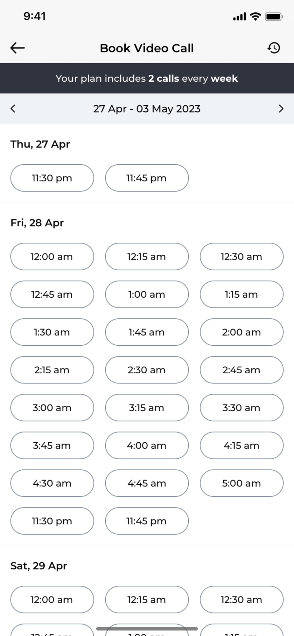Image resolution: width=294 pixels, height=636 pixels.
Task: Go to next week chevron
Action: pyautogui.click(x=281, y=109)
